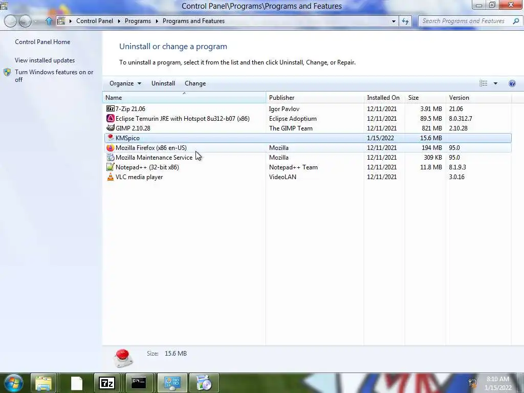The image size is (524, 393).
Task: Click the Mozilla Firefox icon
Action: [x=111, y=147]
